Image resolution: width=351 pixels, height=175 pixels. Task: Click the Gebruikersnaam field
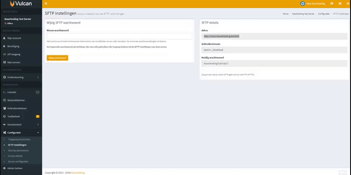point(274,50)
